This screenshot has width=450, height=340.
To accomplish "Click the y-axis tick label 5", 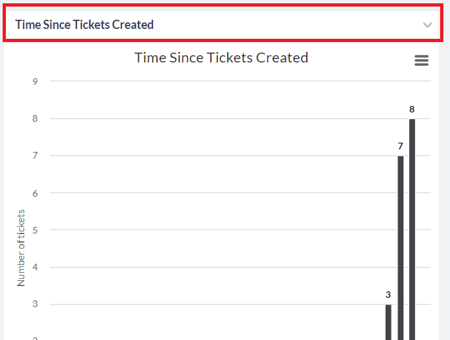I will 35,230.
